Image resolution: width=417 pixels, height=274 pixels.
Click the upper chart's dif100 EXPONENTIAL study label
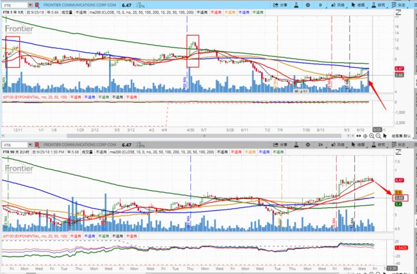[x=35, y=98]
